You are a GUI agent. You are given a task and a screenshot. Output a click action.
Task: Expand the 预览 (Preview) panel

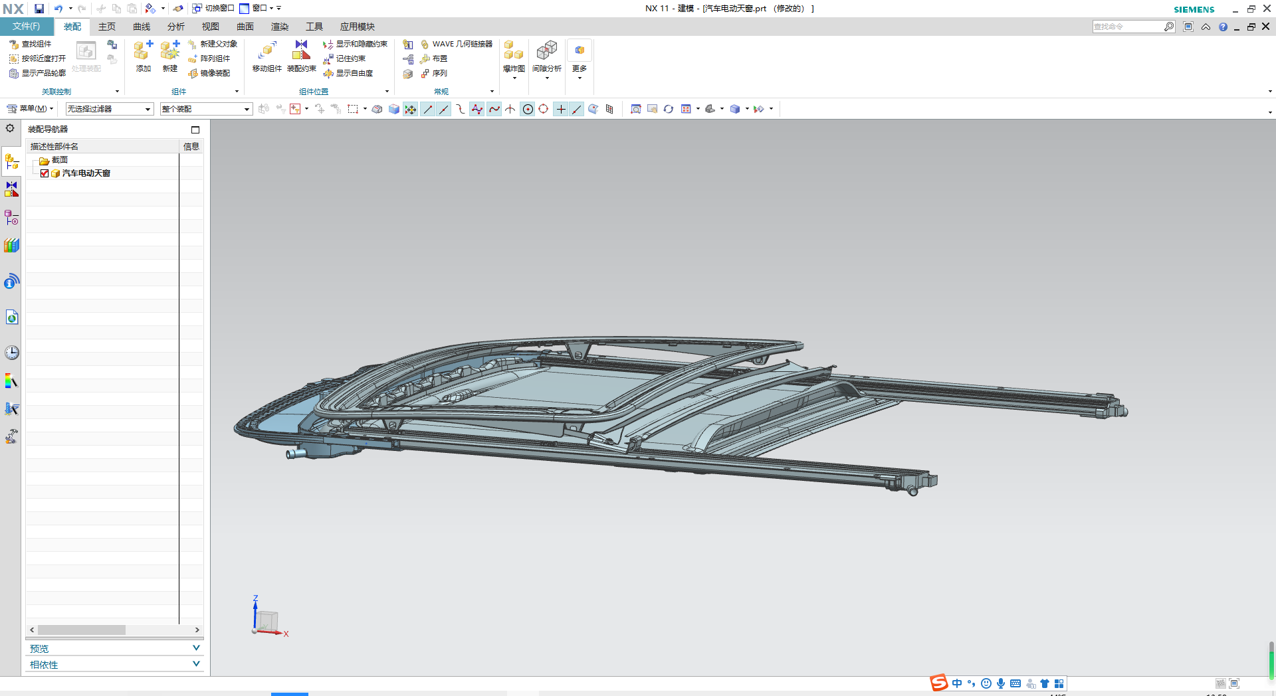coord(114,648)
